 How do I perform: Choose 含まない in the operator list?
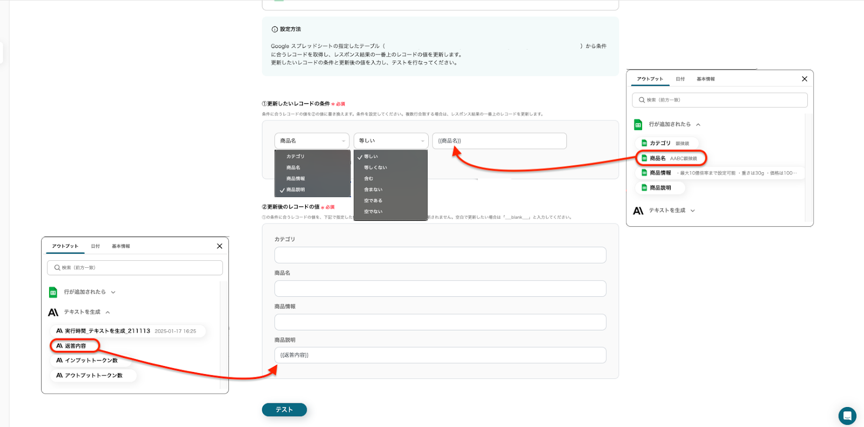coord(373,189)
